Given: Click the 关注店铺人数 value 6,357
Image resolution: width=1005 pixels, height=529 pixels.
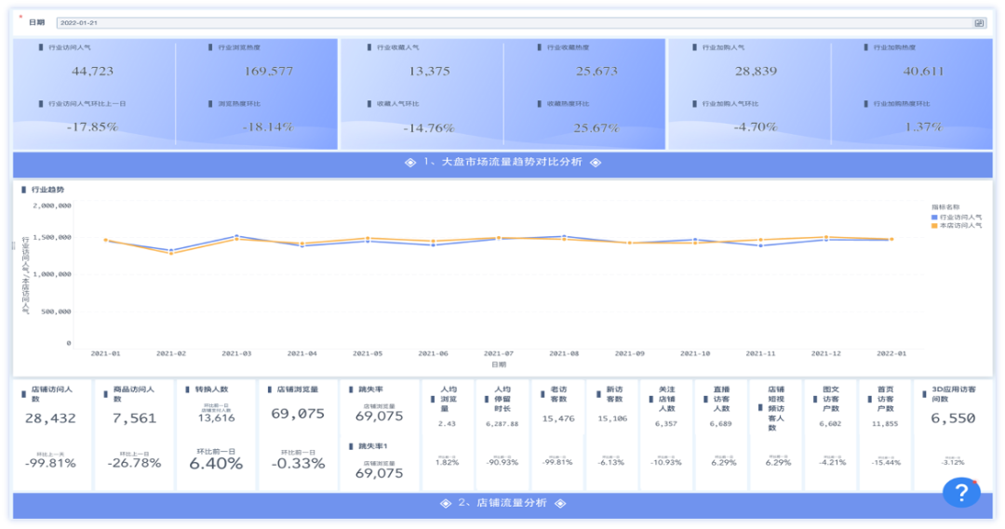Looking at the screenshot, I should [666, 424].
